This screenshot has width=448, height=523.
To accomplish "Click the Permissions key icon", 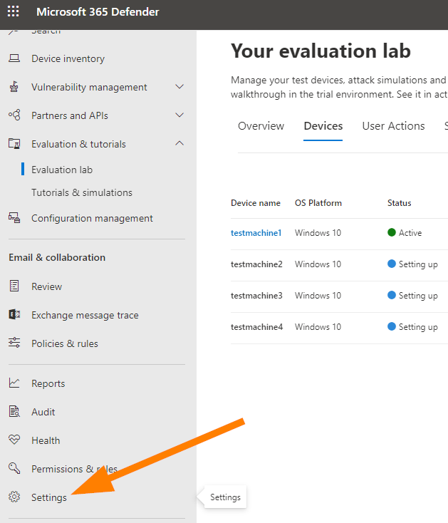I will (14, 468).
